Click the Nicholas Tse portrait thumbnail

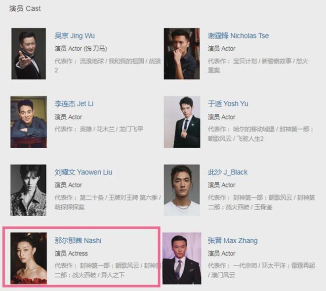point(182,54)
